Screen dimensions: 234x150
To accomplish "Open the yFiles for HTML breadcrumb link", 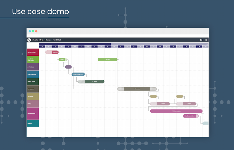I will coord(37,40).
